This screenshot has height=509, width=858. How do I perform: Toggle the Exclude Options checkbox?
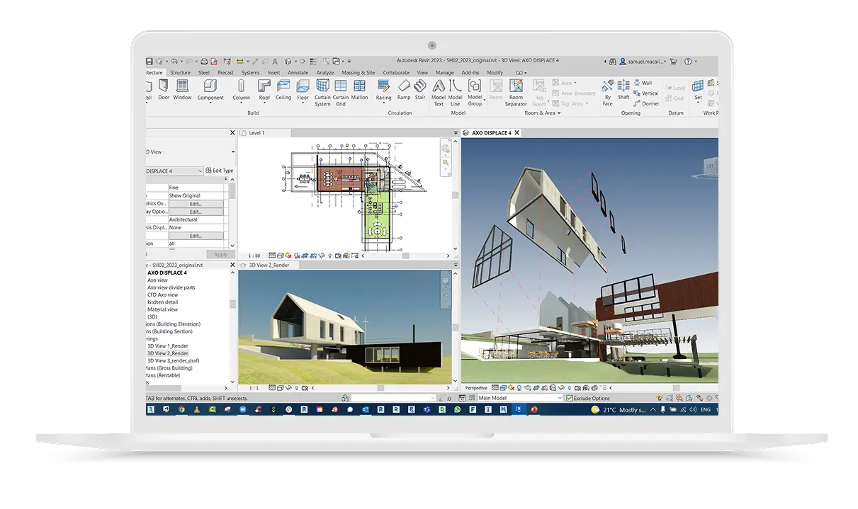pyautogui.click(x=570, y=398)
